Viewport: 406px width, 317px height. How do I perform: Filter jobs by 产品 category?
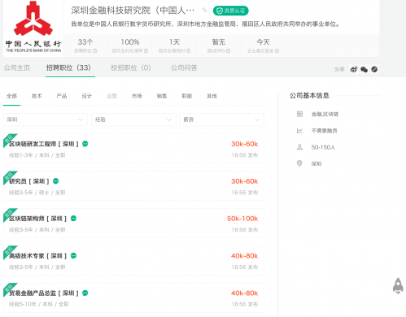(x=62, y=96)
